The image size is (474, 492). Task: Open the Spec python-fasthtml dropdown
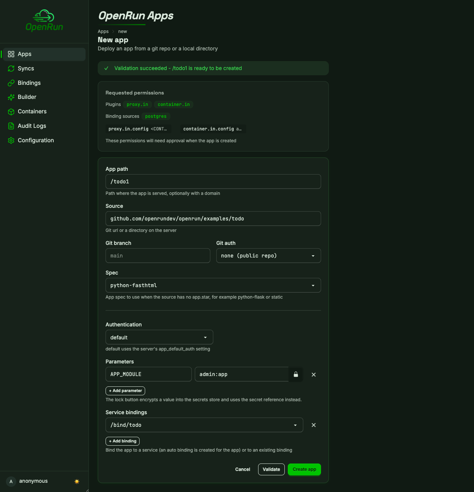pos(213,285)
